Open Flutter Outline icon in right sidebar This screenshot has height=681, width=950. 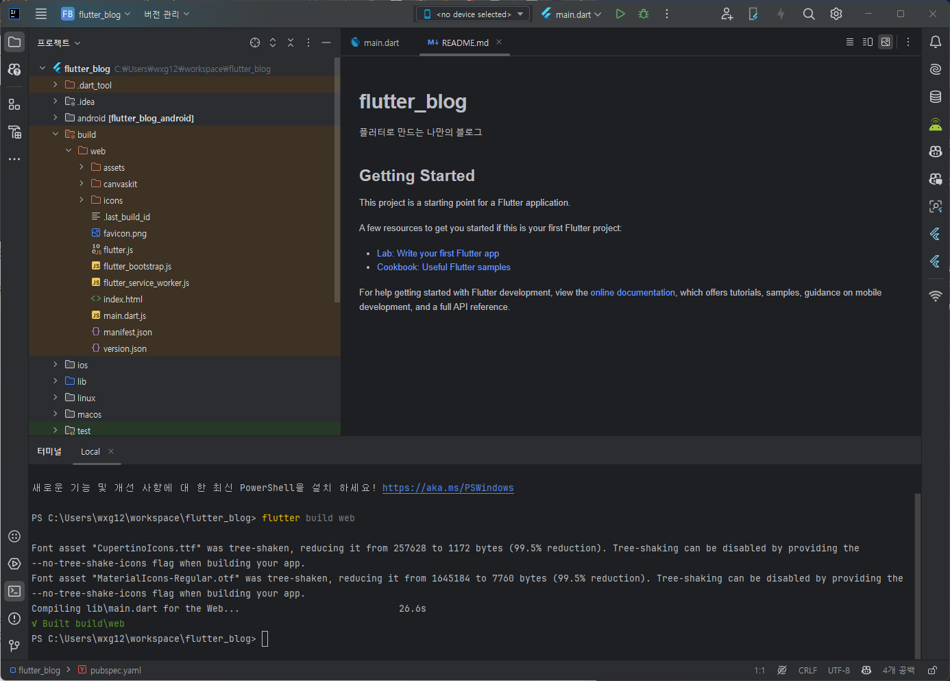(x=936, y=234)
